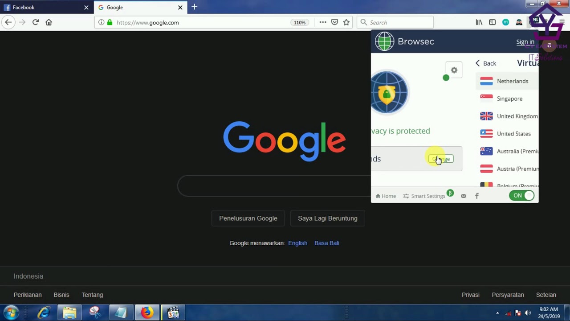Click the Browsec shield globe icon
Viewport: 570px width, 321px height.
[389, 93]
